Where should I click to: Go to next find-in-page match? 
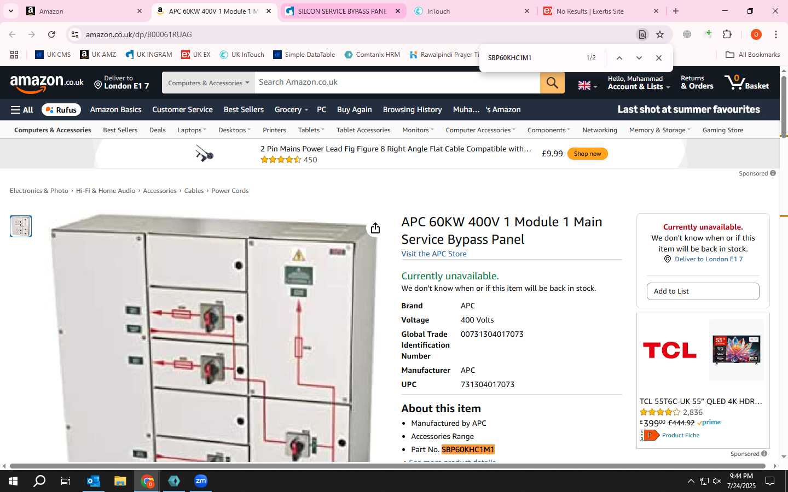click(639, 58)
